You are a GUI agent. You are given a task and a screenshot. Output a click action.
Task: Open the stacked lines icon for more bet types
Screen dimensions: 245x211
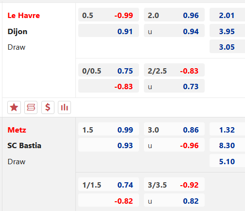coord(31,107)
